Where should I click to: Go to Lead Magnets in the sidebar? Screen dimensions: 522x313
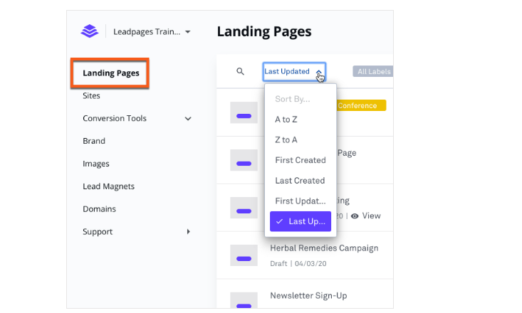[108, 186]
